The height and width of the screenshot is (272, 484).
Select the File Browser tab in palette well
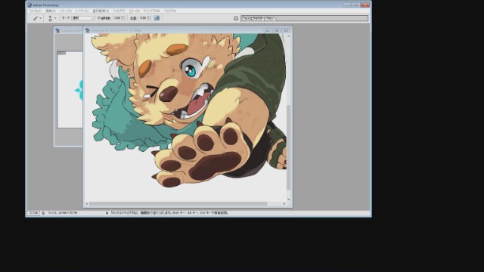pyautogui.click(x=259, y=18)
